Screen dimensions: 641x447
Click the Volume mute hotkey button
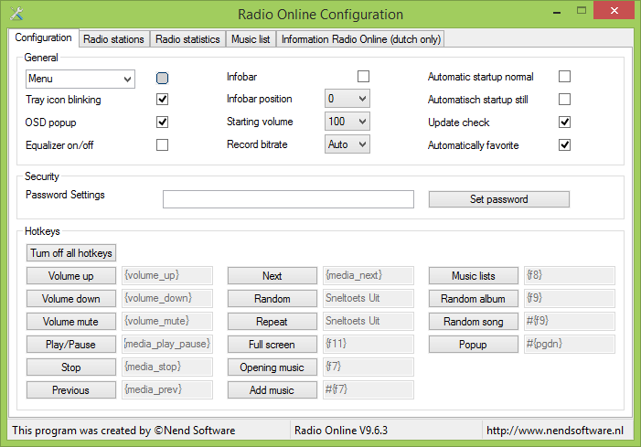coord(71,322)
